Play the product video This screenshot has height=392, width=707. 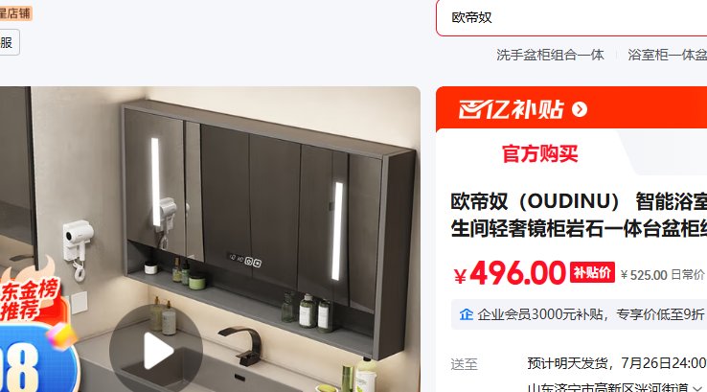pyautogui.click(x=156, y=350)
